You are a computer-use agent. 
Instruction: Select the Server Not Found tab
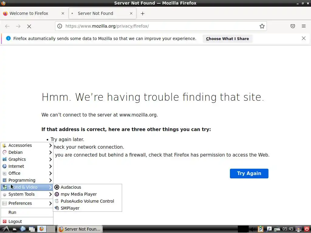click(x=103, y=13)
